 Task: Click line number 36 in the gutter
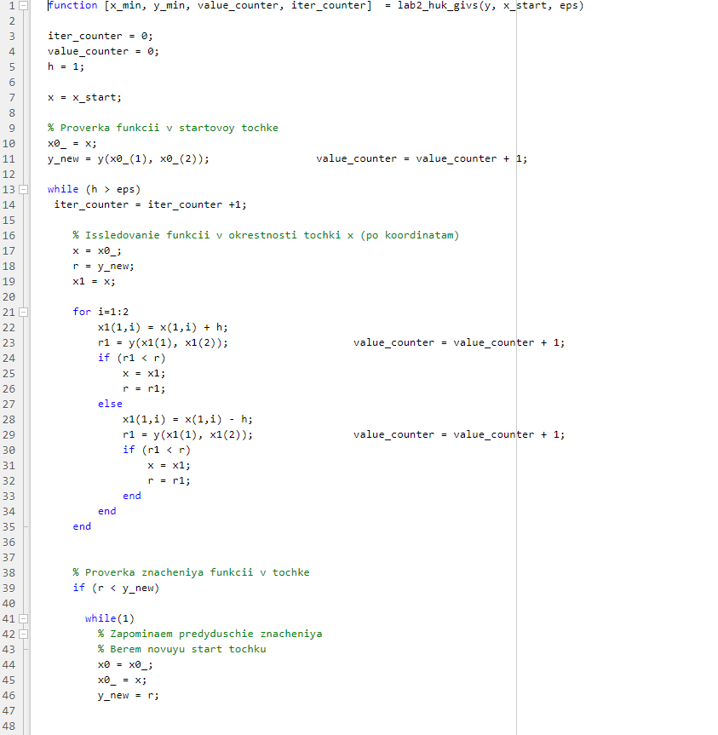coord(9,543)
